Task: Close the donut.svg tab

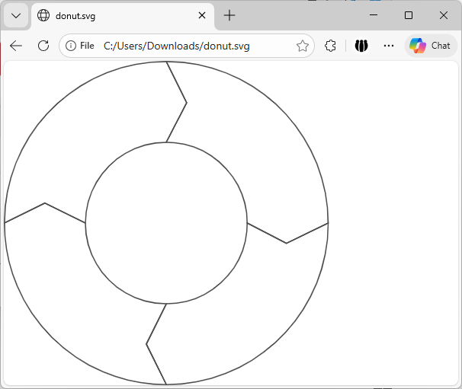Action: click(202, 15)
